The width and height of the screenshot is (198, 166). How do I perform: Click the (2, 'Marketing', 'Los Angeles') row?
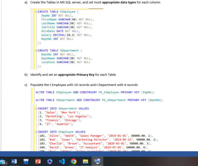65,116
